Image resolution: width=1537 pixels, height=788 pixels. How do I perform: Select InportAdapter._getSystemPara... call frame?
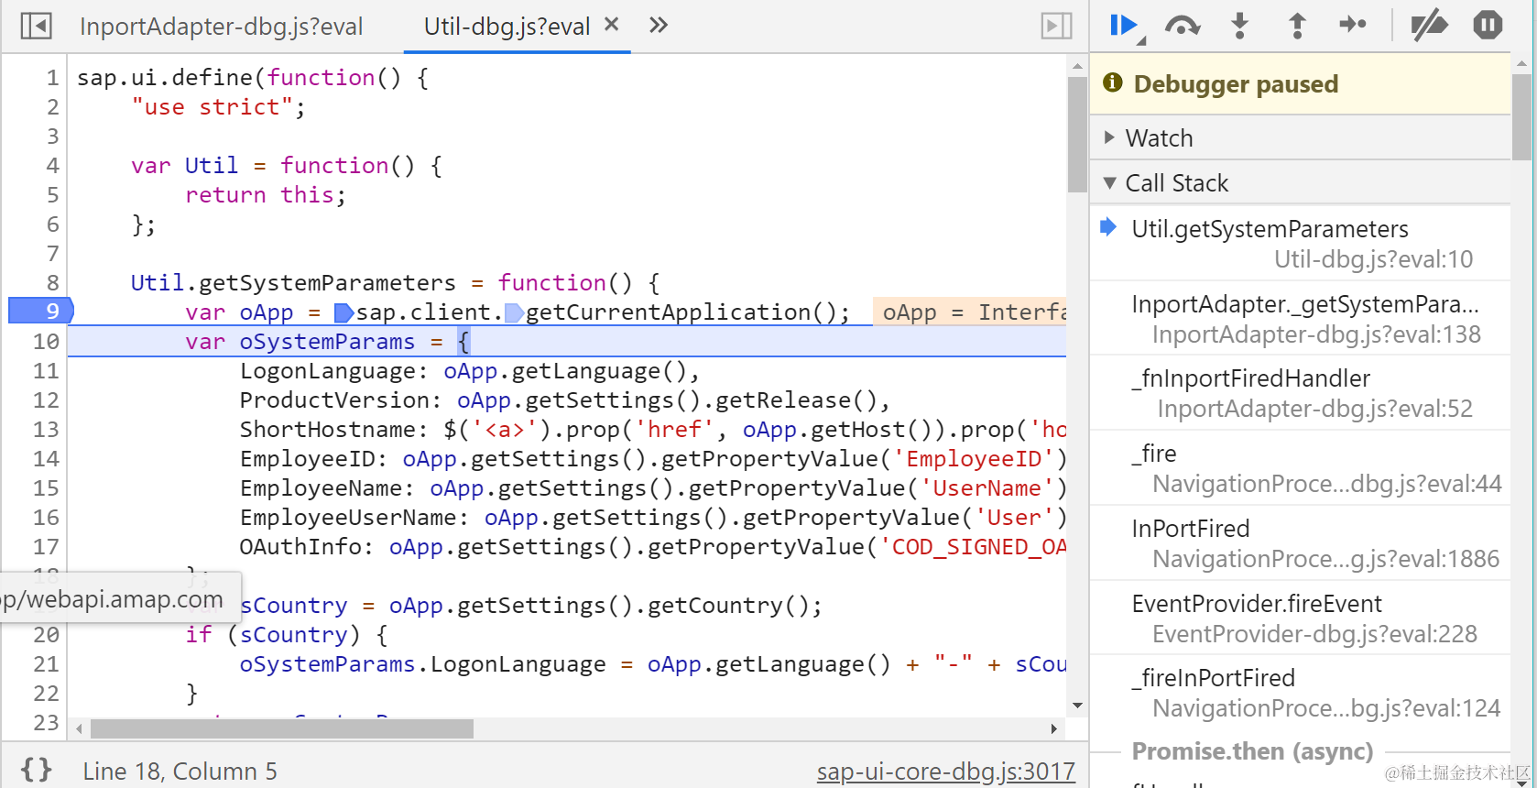tap(1301, 319)
